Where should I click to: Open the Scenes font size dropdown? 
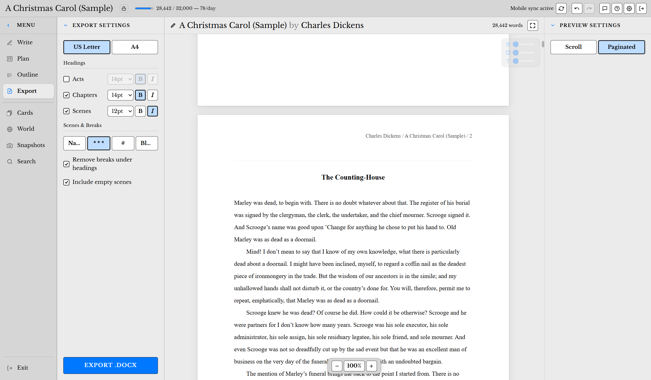point(120,111)
